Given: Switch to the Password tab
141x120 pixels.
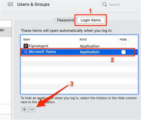Looking at the screenshot, I should [x=65, y=20].
